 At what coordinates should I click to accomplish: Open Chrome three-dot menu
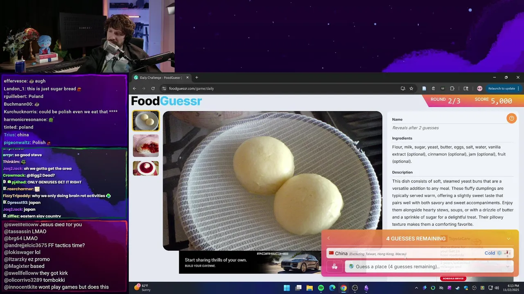pyautogui.click(x=518, y=88)
